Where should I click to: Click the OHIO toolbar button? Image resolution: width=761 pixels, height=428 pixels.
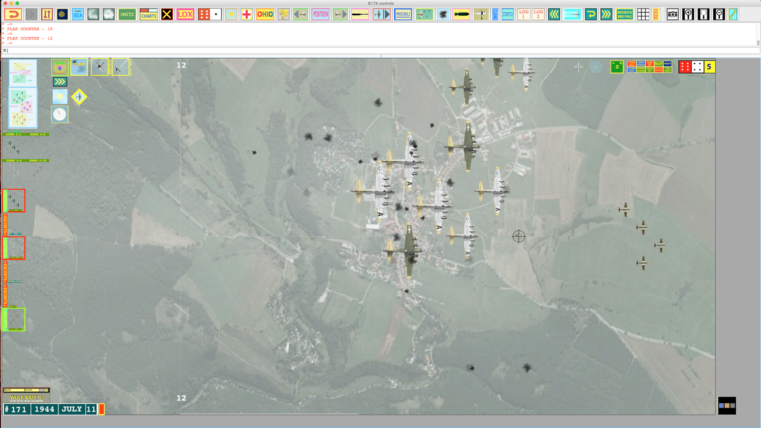(265, 14)
